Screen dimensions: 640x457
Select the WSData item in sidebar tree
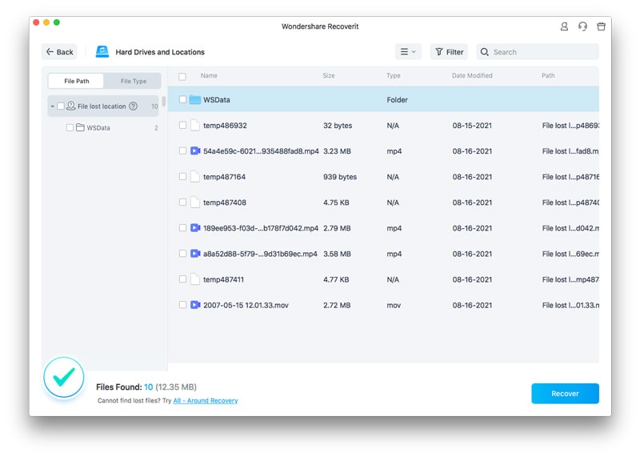click(x=98, y=128)
